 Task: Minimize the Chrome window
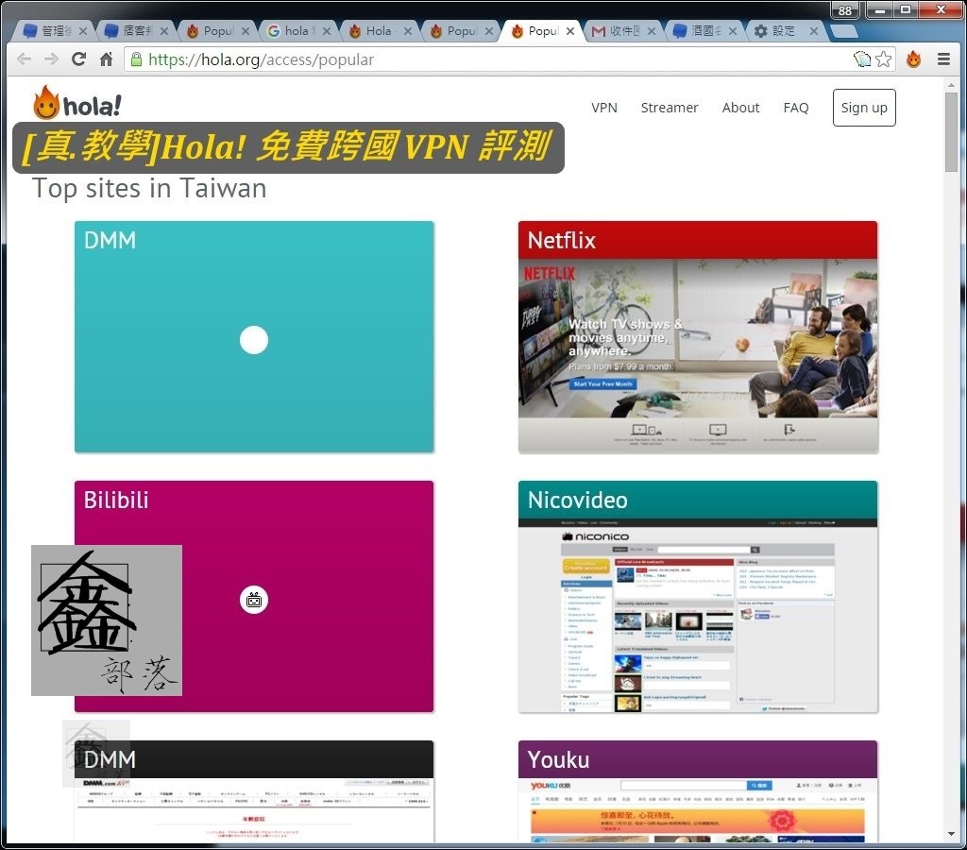tap(879, 9)
